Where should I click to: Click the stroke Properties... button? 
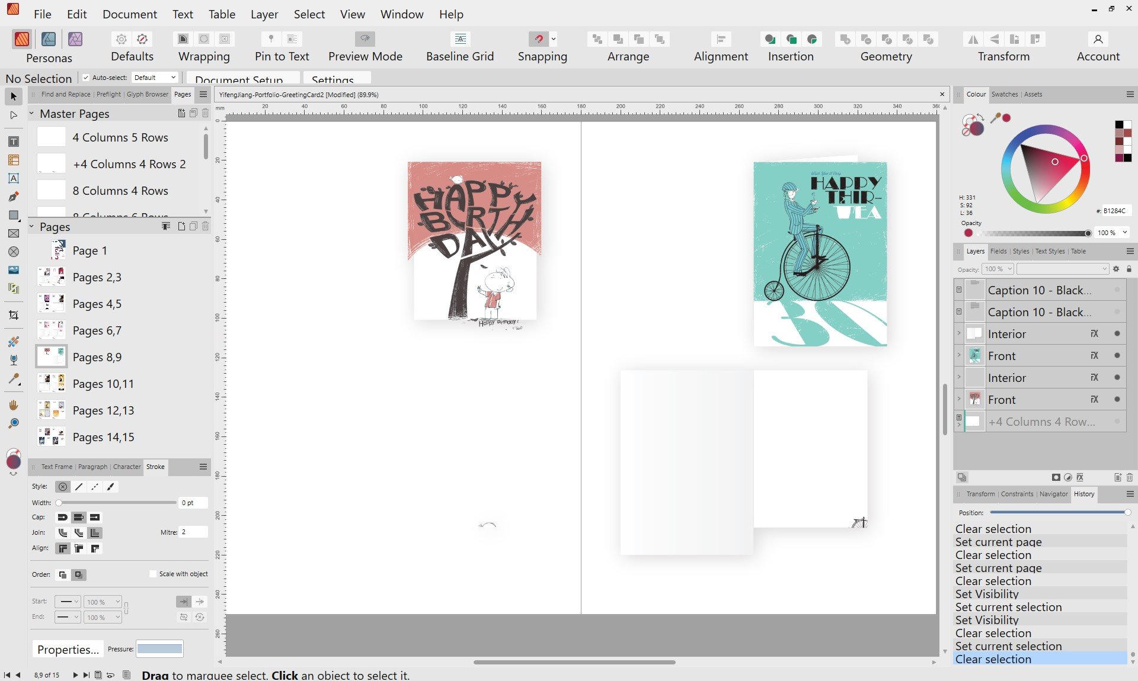[x=68, y=649]
